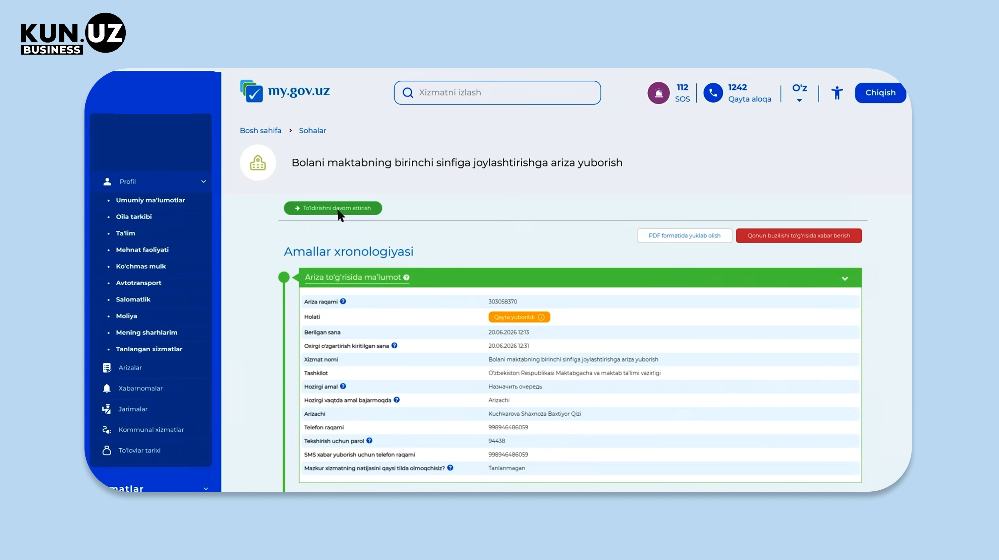Screen dimensions: 999x560
Task: Open the accessibility figure icon
Action: [837, 93]
